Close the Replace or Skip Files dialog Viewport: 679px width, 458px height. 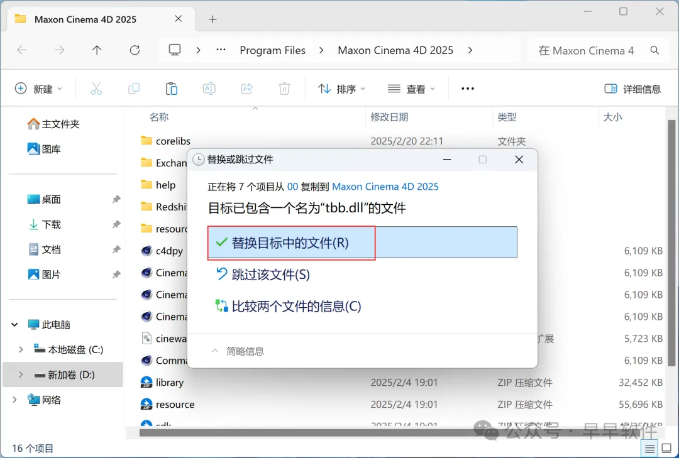519,160
